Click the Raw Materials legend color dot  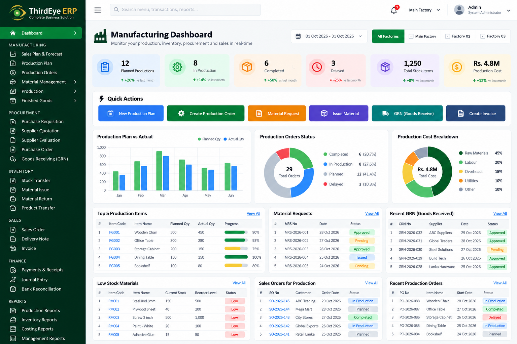(461, 153)
